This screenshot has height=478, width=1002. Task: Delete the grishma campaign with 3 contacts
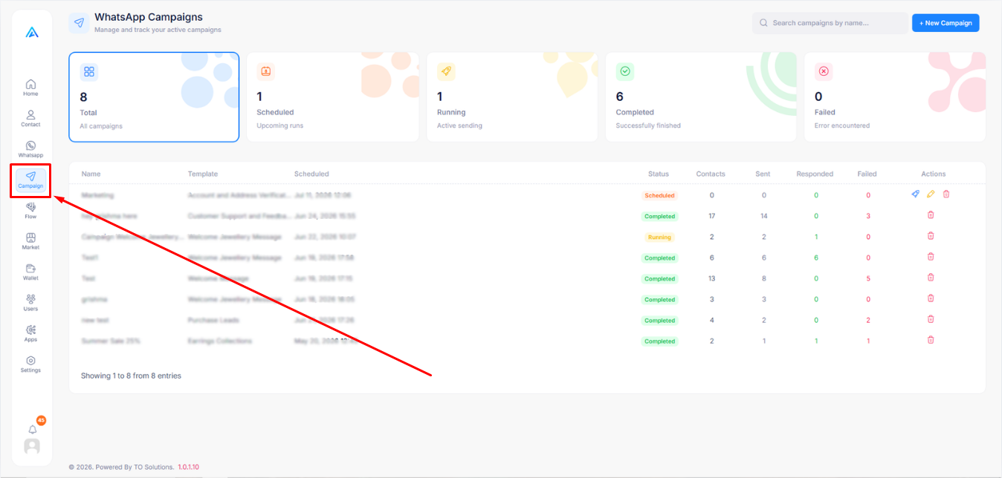pyautogui.click(x=931, y=298)
